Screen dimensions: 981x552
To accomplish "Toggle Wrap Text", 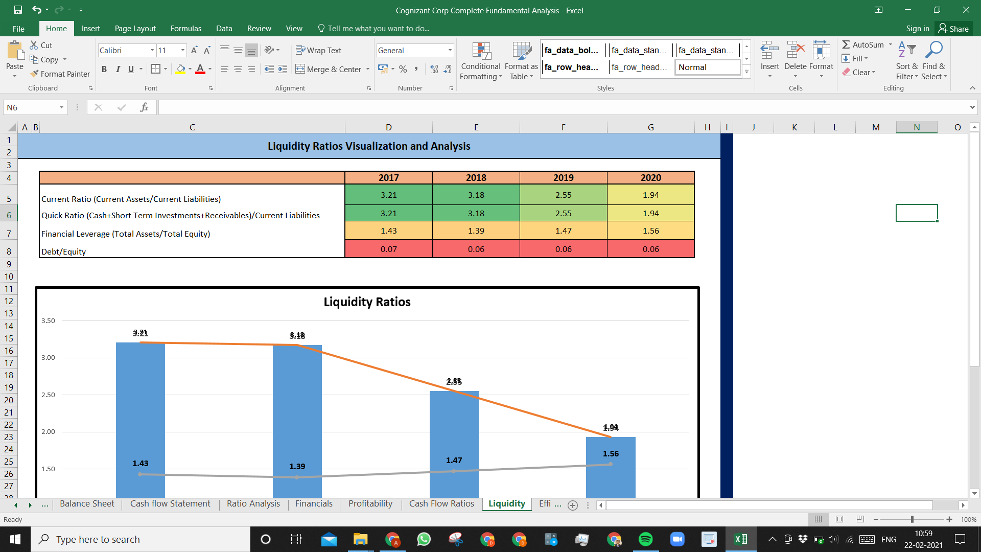I will [x=318, y=50].
